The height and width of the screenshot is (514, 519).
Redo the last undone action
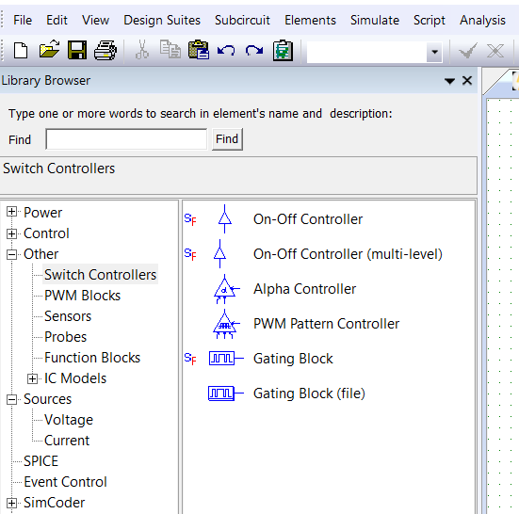click(x=254, y=51)
